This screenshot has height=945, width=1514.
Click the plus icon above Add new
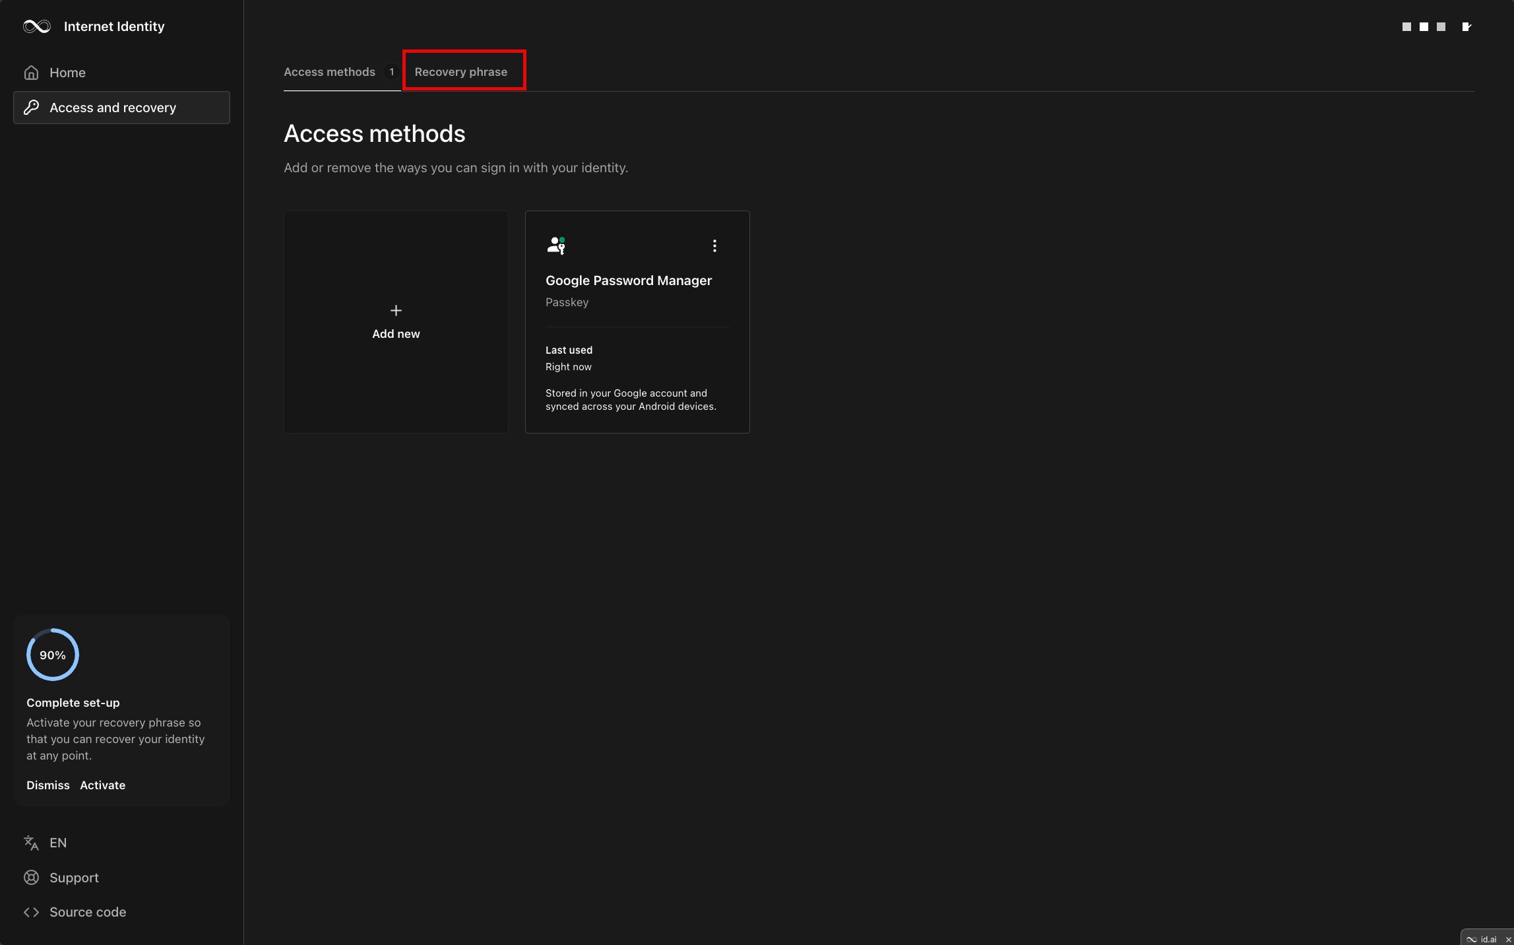coord(396,310)
